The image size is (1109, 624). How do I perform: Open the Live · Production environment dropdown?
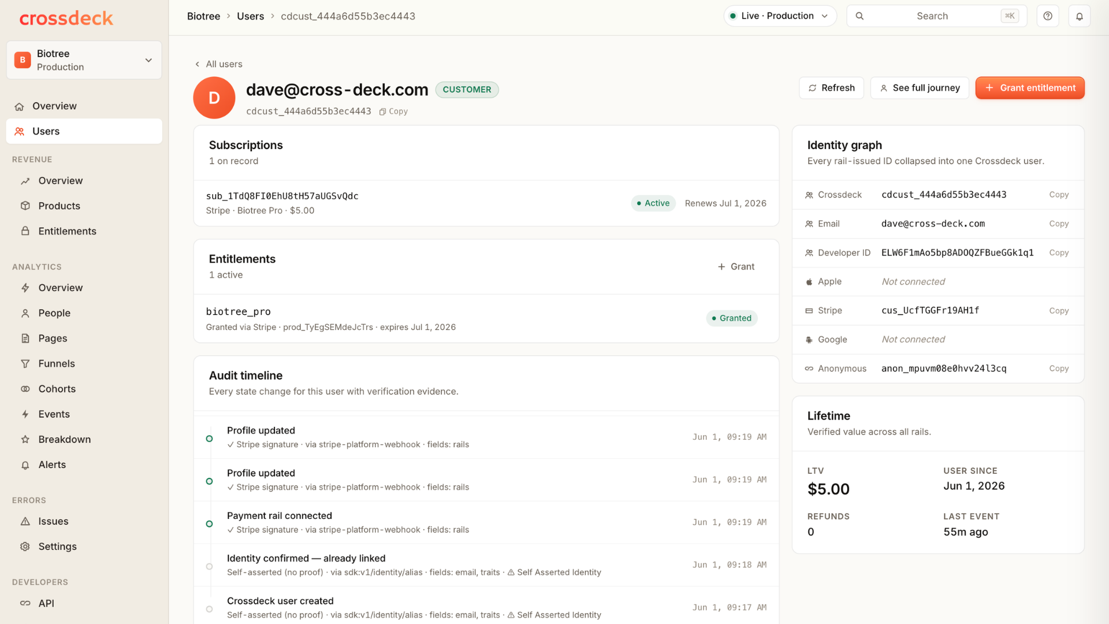780,16
